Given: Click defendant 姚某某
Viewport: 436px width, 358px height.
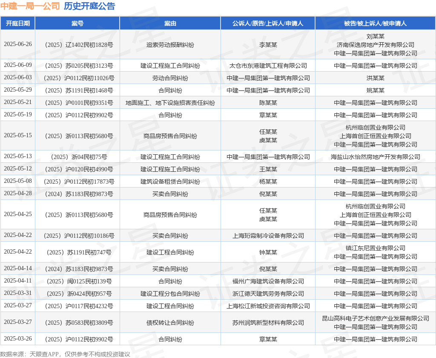Looking at the screenshot, I should [x=376, y=90].
